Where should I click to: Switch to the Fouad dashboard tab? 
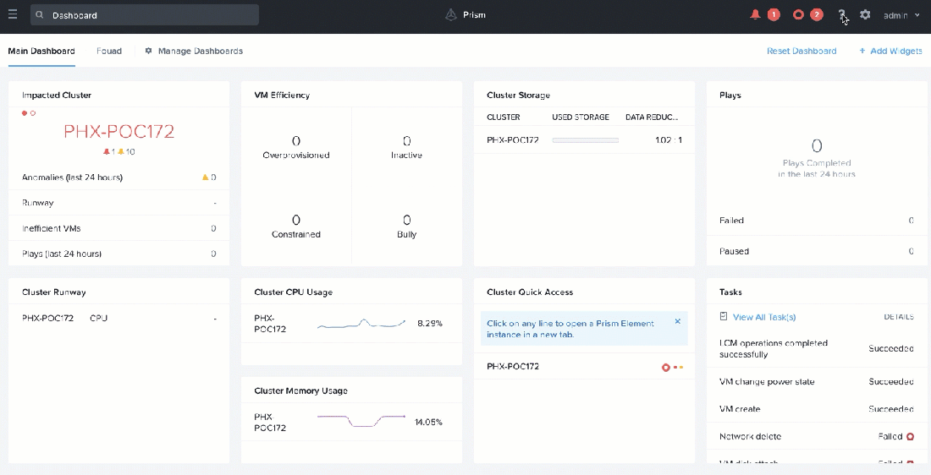point(108,51)
